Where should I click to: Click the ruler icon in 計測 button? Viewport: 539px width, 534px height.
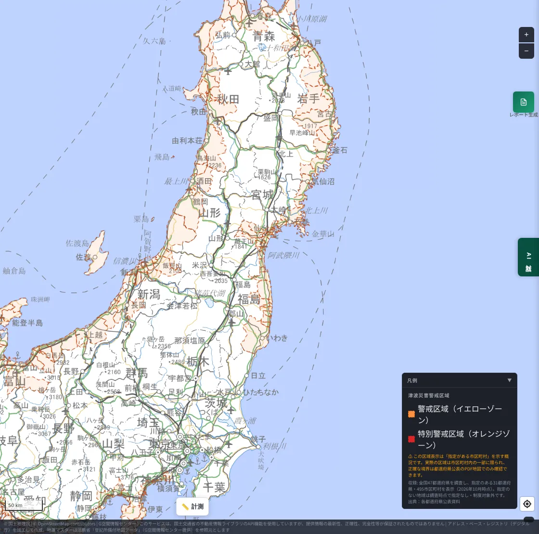[x=185, y=507]
